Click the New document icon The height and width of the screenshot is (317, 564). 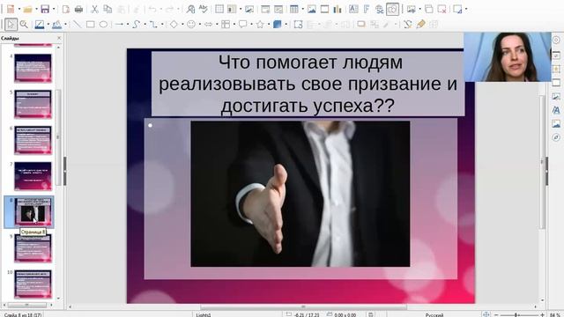[x=10, y=10]
